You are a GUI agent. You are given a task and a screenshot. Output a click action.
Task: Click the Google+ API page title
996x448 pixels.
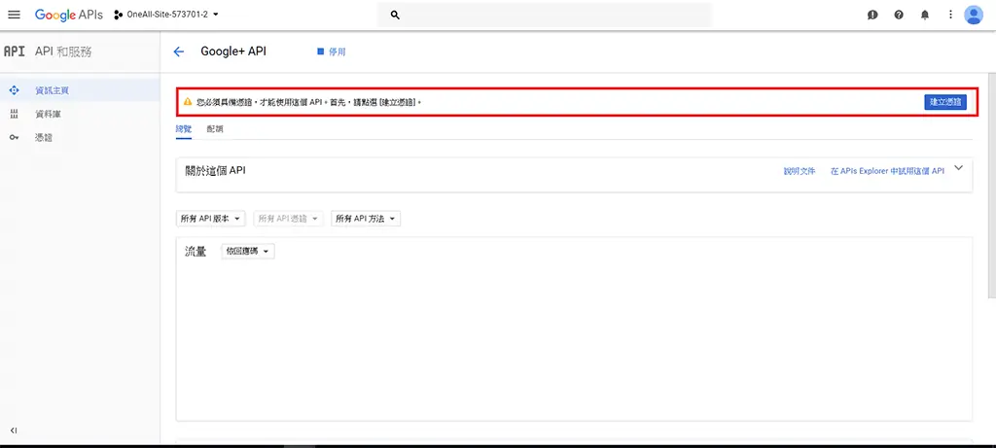coord(233,52)
